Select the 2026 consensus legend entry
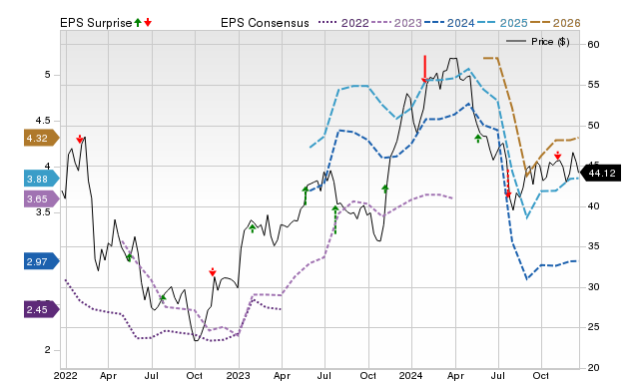The width and height of the screenshot is (639, 381). click(555, 23)
